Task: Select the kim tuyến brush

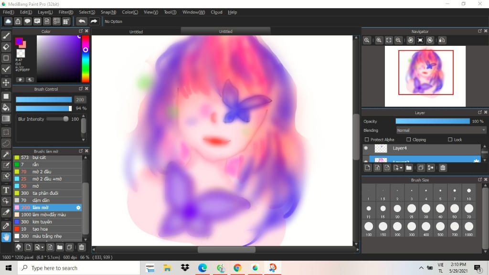Action: (x=48, y=222)
